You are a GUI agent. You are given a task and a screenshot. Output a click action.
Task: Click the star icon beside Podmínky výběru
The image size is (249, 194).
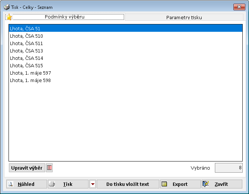(x=9, y=17)
